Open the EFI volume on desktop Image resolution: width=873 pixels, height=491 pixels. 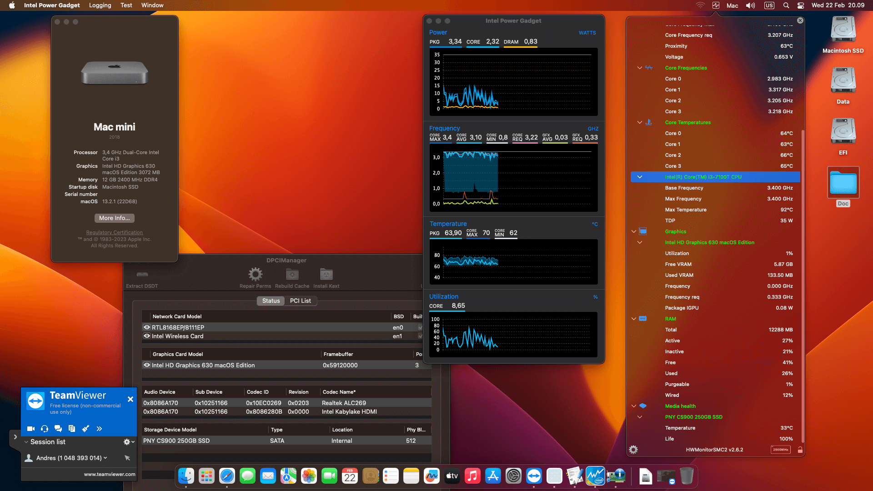pos(843,137)
